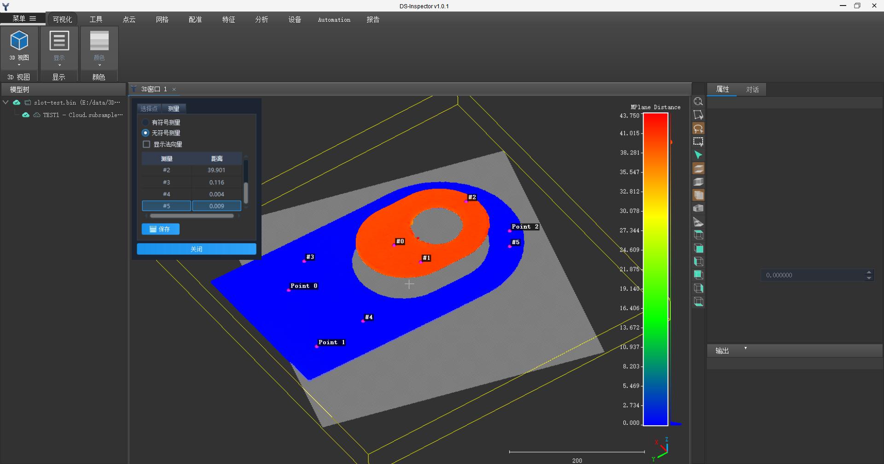Enable the 显示法向量 checkbox
This screenshot has width=884, height=464.
[x=146, y=144]
